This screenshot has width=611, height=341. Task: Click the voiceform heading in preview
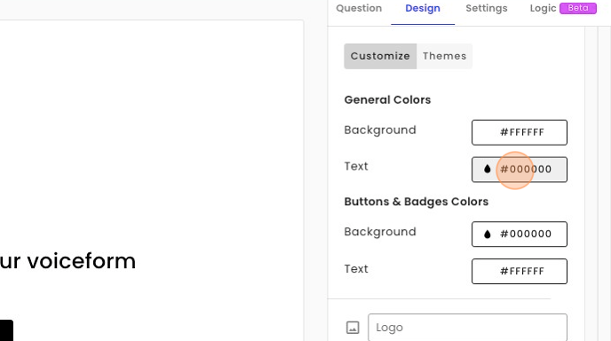pos(67,261)
